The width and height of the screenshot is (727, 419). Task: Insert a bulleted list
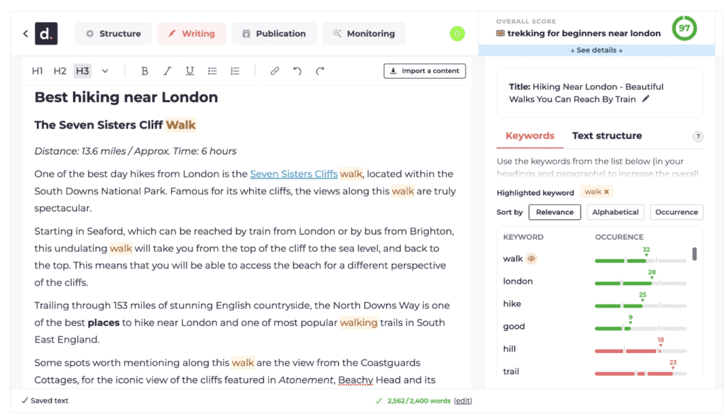[x=212, y=71]
